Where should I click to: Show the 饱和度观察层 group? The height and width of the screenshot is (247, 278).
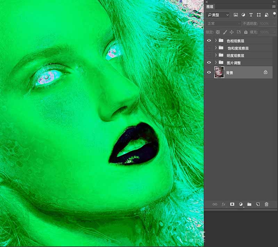[209, 48]
